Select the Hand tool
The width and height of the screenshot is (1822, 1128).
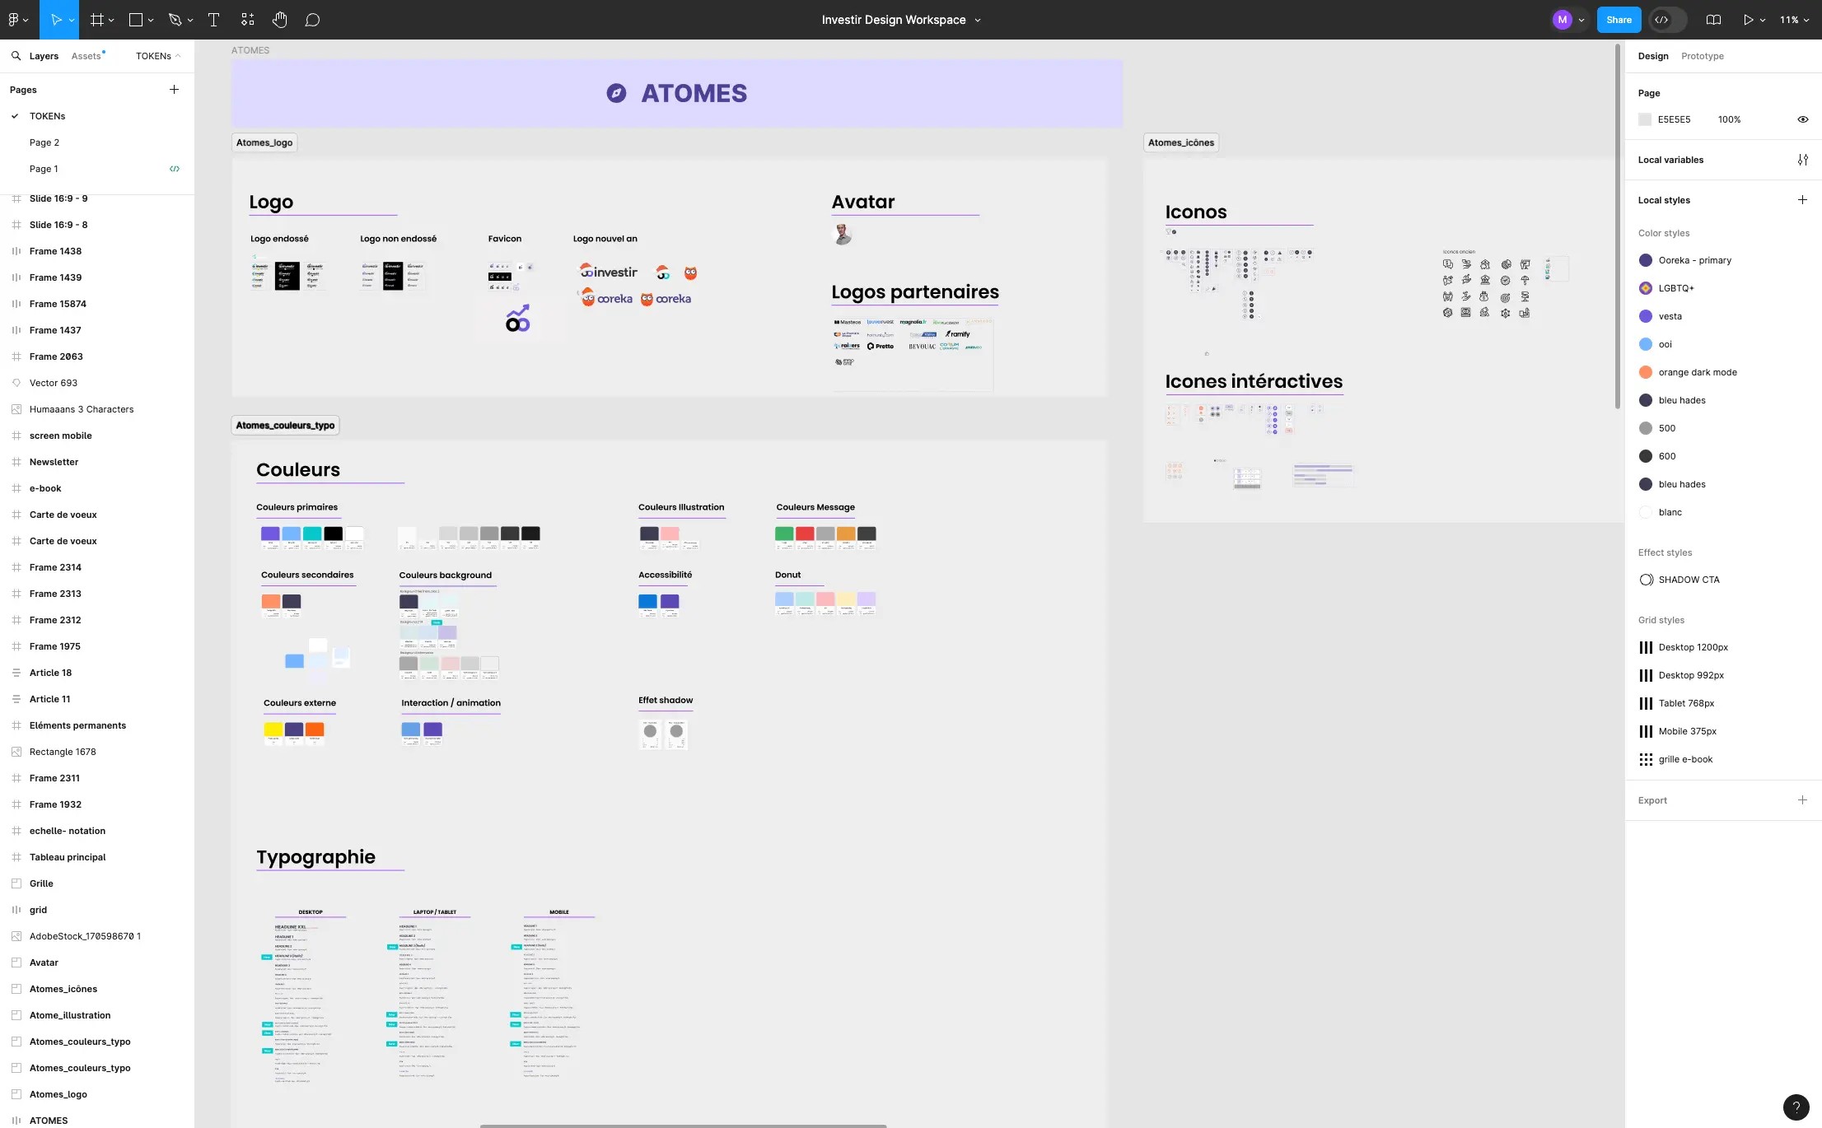(280, 20)
